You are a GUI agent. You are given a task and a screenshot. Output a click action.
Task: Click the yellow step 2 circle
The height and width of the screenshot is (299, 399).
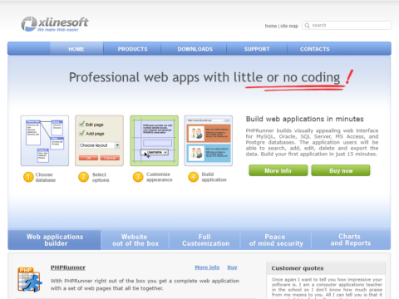click(83, 177)
